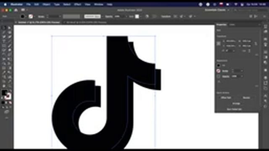
Task: Select the Eraser tool
Action: click(x=9, y=50)
